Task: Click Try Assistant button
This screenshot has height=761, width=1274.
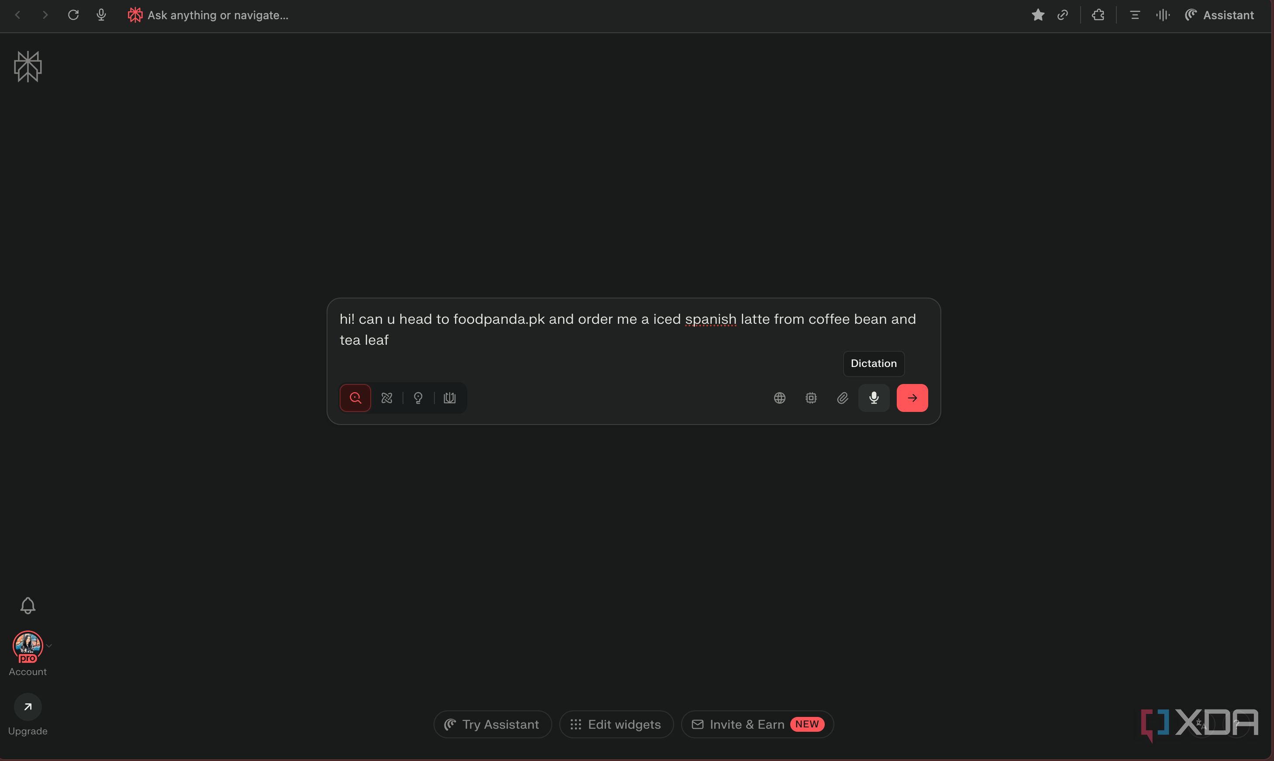Action: 492,724
